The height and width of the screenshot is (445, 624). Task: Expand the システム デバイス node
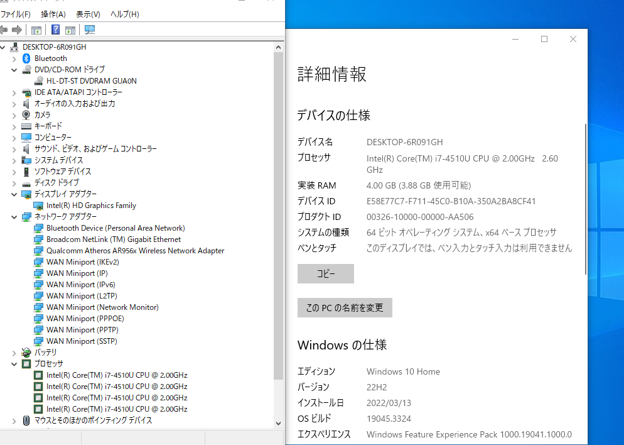[14, 160]
